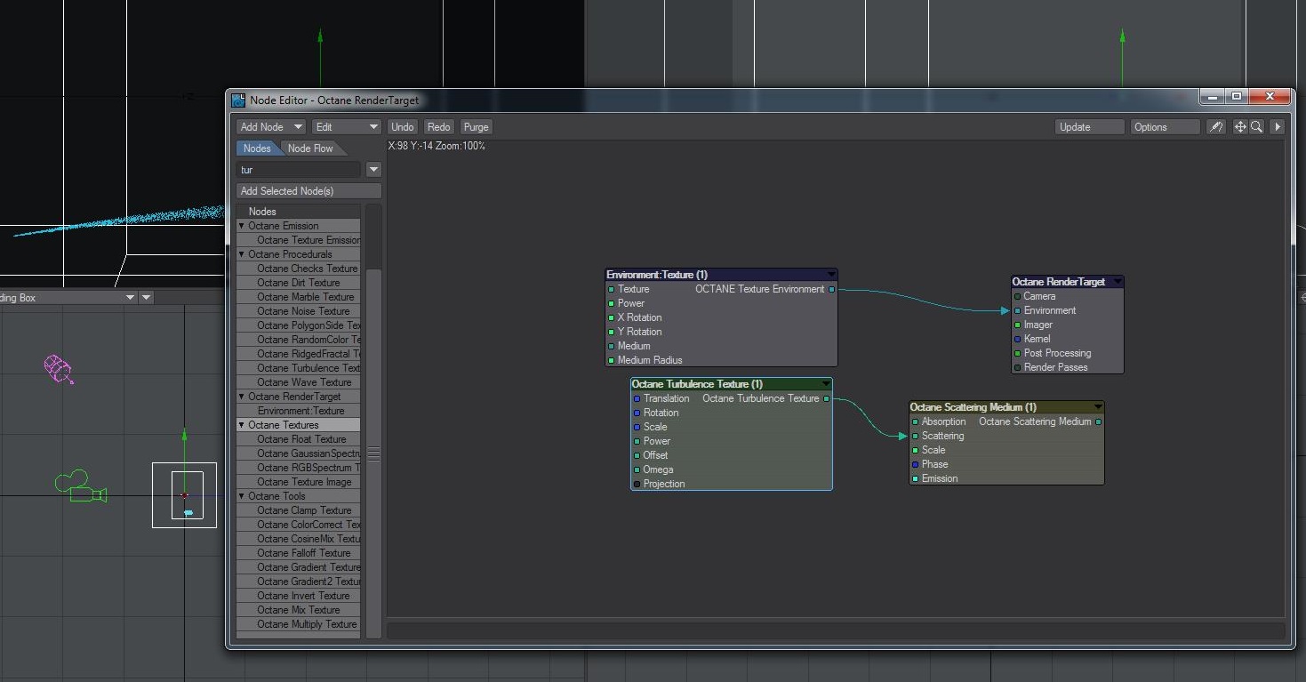
Task: Open the dropdown arrow beside the search field
Action: coord(373,170)
